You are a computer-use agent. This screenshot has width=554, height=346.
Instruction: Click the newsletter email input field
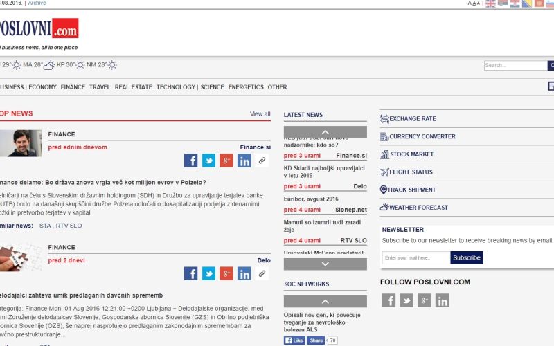click(415, 257)
